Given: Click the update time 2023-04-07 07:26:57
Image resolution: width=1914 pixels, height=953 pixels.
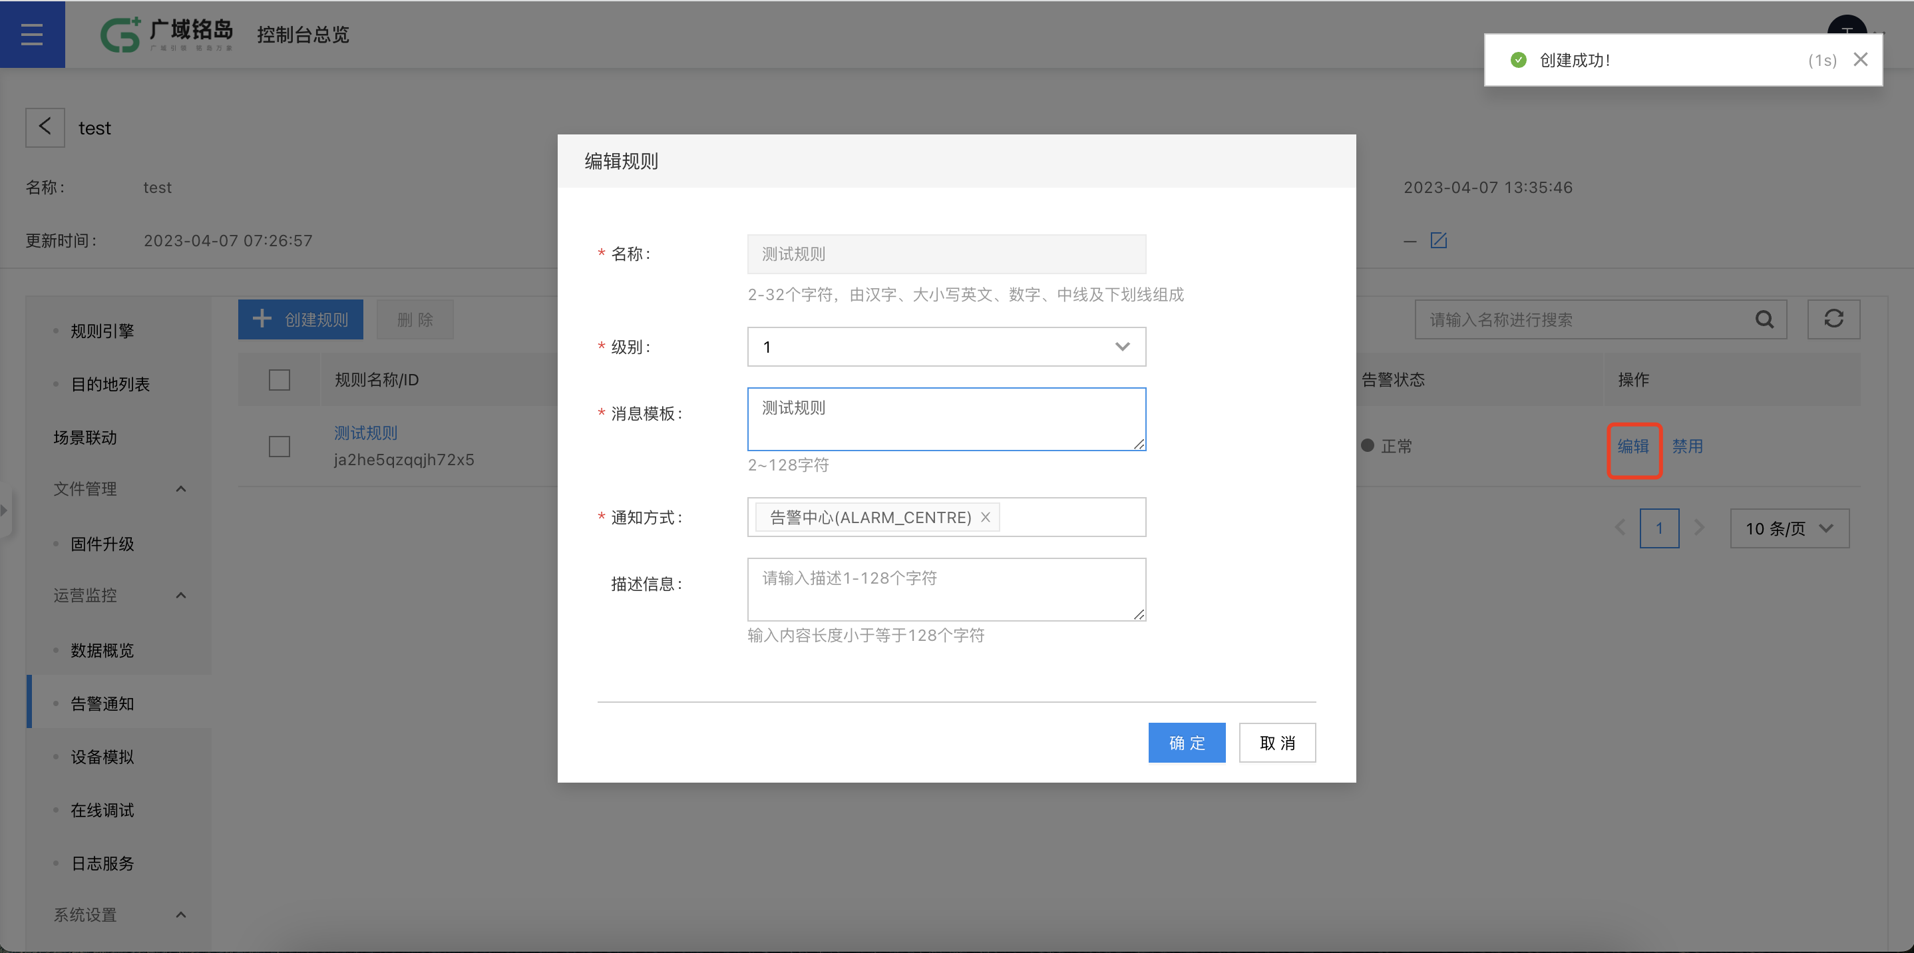Looking at the screenshot, I should pos(228,241).
